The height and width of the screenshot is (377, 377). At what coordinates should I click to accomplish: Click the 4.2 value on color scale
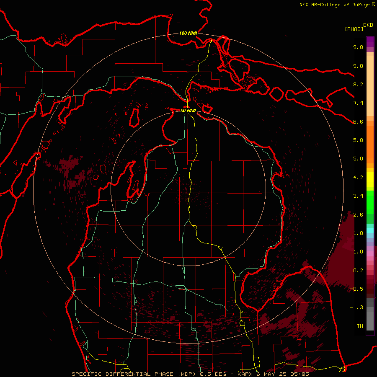pyautogui.click(x=358, y=178)
